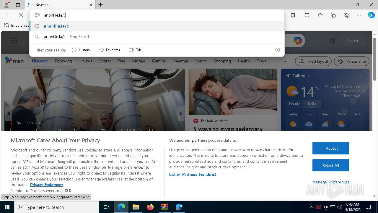Expand the rainy days forecast arrow
Viewport: 378px width, 213px height.
364,91
